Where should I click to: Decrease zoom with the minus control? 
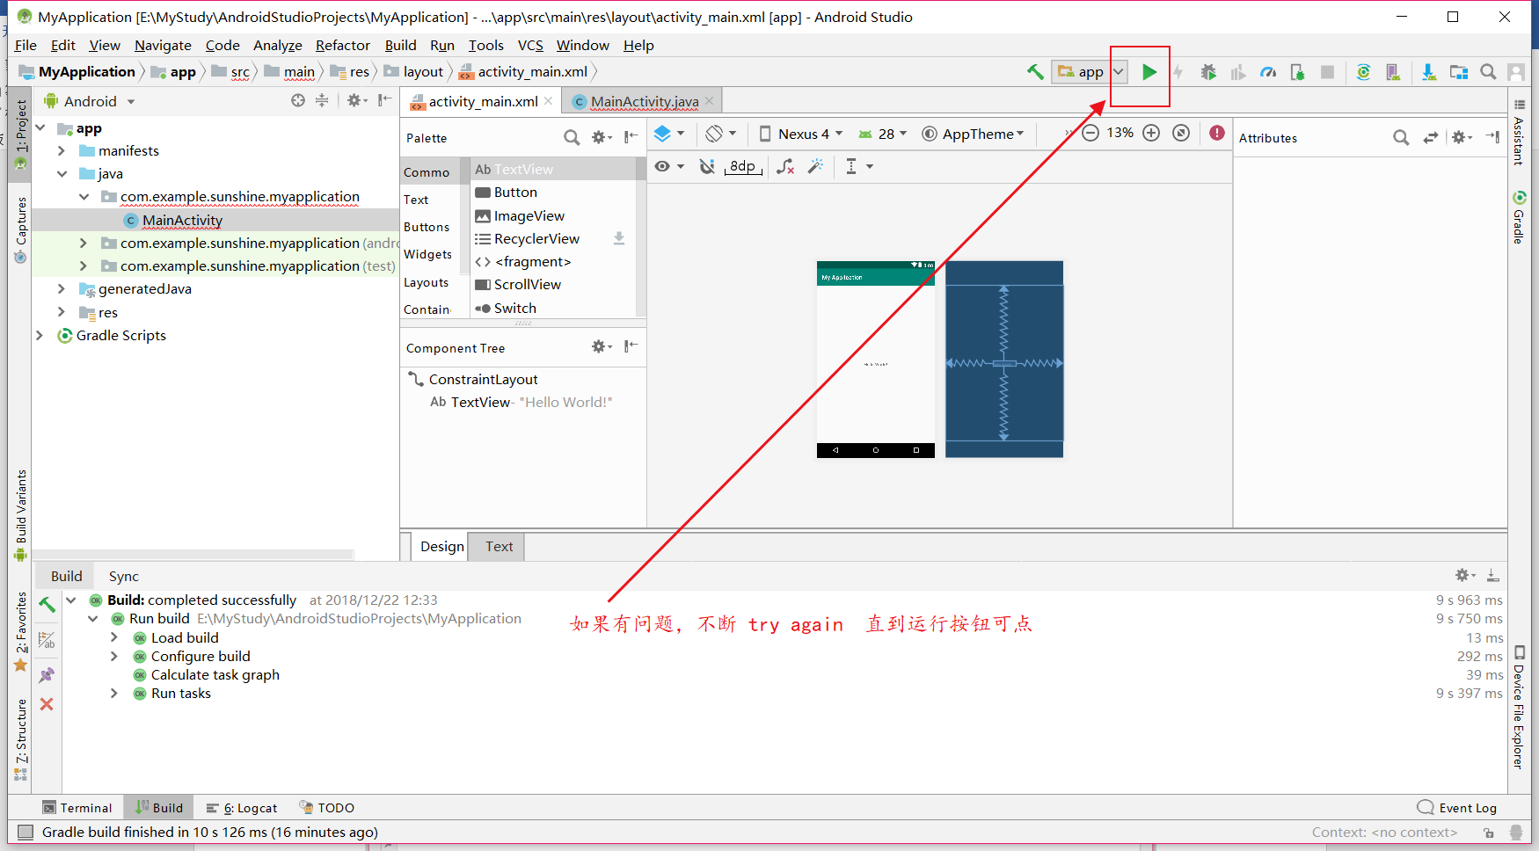click(1090, 133)
